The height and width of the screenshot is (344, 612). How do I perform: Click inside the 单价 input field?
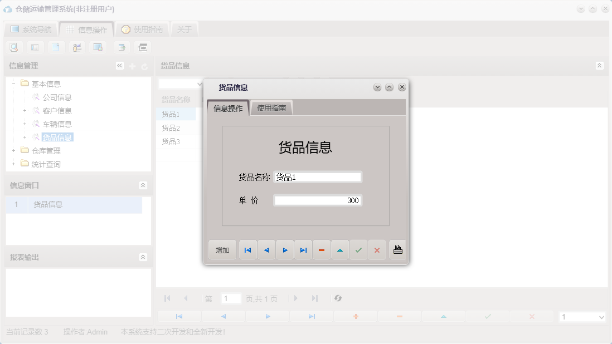(x=317, y=200)
